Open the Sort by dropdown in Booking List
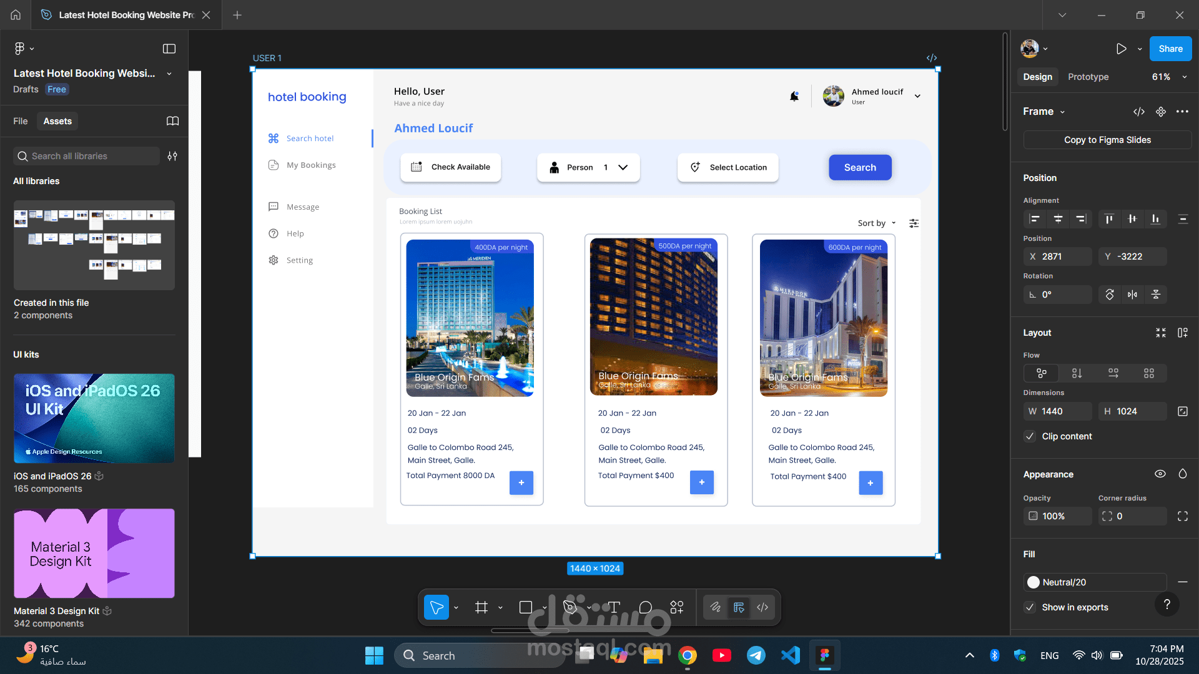Screen dimensions: 1199x674 [x=876, y=223]
